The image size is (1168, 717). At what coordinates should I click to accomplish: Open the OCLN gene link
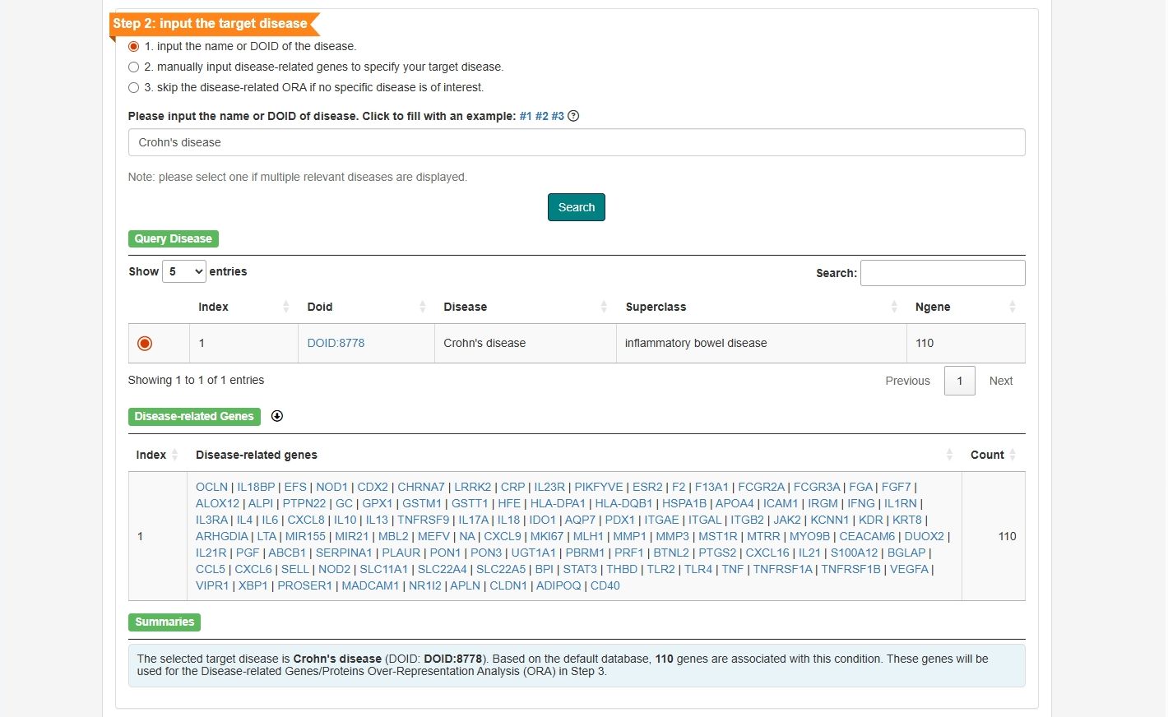211,487
